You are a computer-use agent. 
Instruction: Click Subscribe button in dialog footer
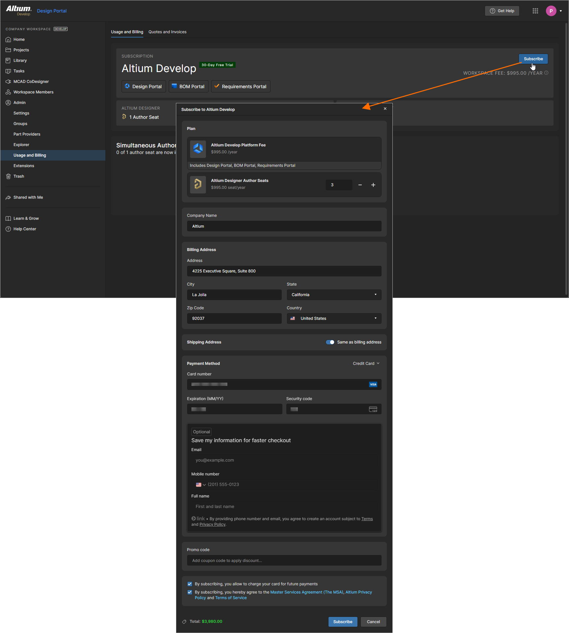(x=343, y=622)
